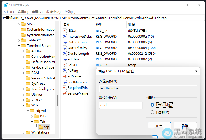
Task: Open the 收藏夹(A) menu
Action: 53,12
